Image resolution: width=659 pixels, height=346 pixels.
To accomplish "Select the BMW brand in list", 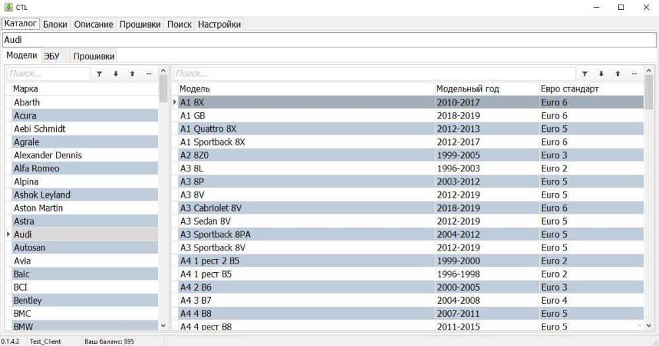I will 23,326.
